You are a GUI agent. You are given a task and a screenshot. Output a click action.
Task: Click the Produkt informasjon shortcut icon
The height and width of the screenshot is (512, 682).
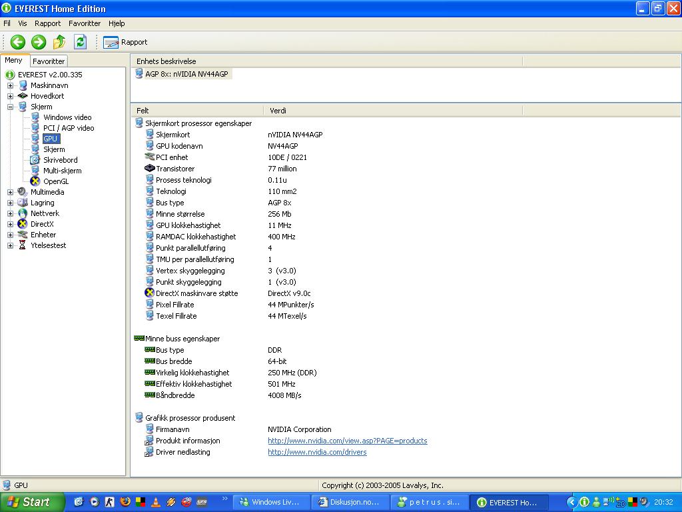point(150,441)
